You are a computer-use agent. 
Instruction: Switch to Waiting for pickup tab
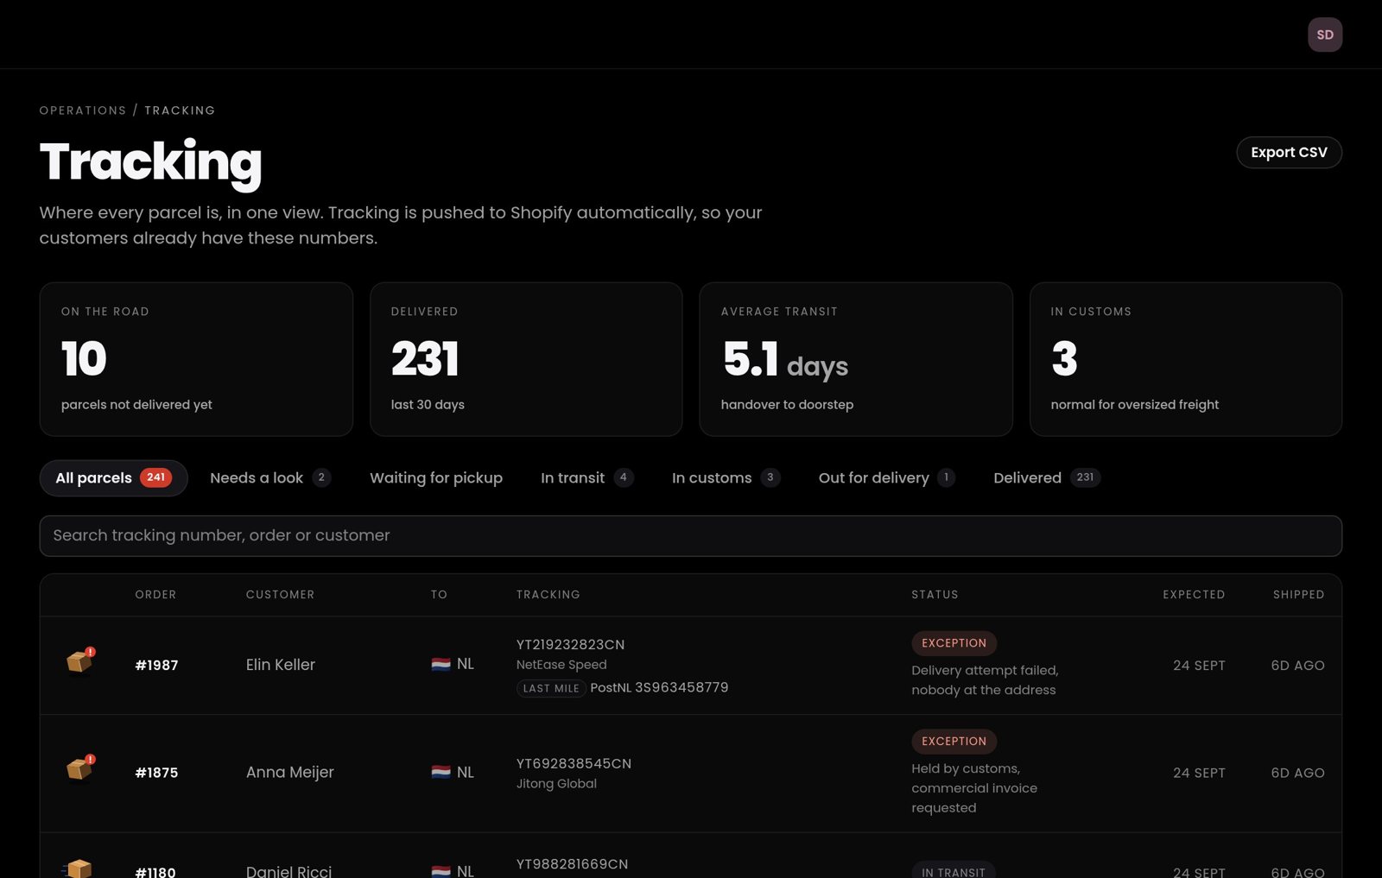pos(436,477)
